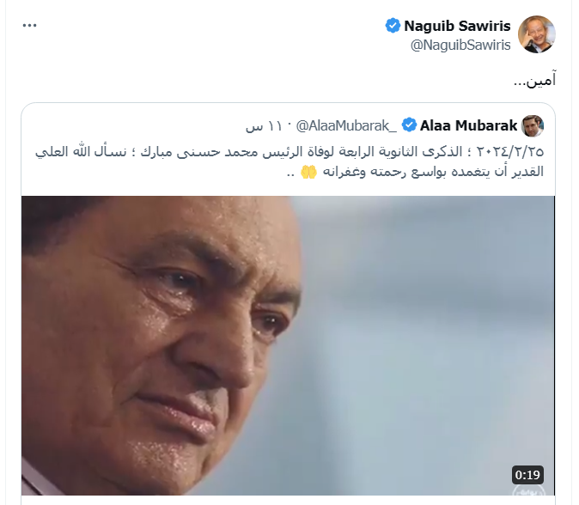Click the @AlaaMubarak_ handle
579x505 pixels.
[x=347, y=126]
